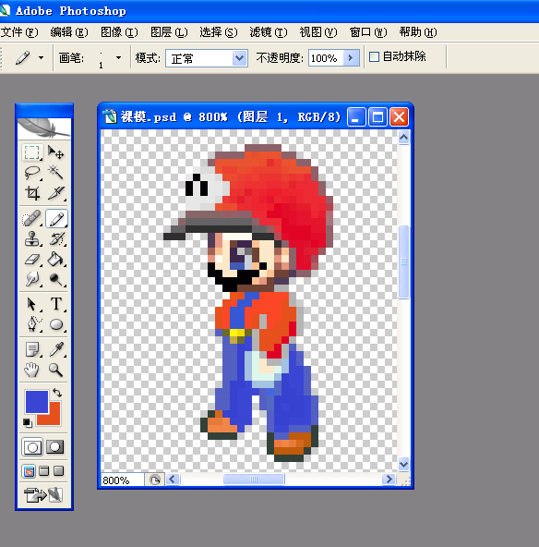Open the 文件(F) menu

19,32
